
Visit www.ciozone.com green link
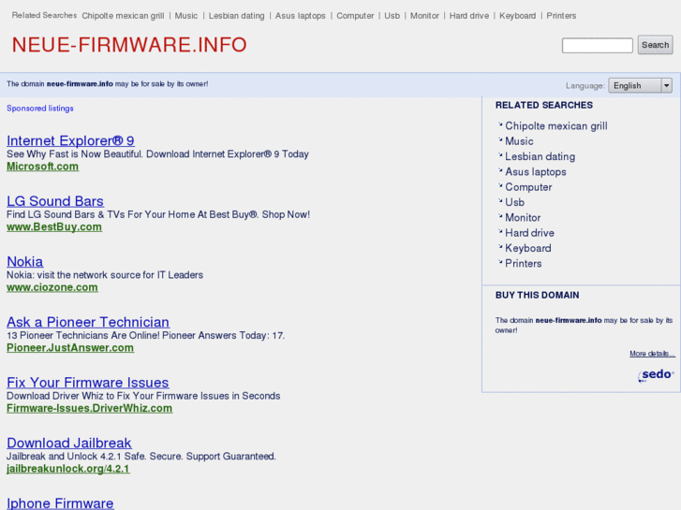(52, 287)
